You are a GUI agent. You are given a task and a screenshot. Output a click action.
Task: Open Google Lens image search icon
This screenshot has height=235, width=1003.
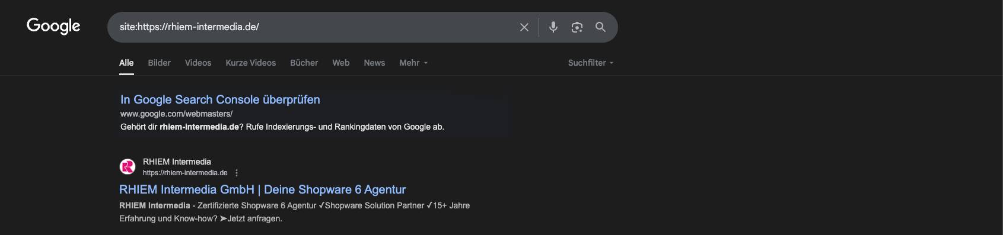577,27
